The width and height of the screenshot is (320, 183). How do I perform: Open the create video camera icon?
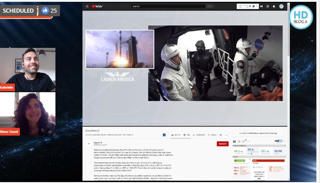click(x=261, y=6)
